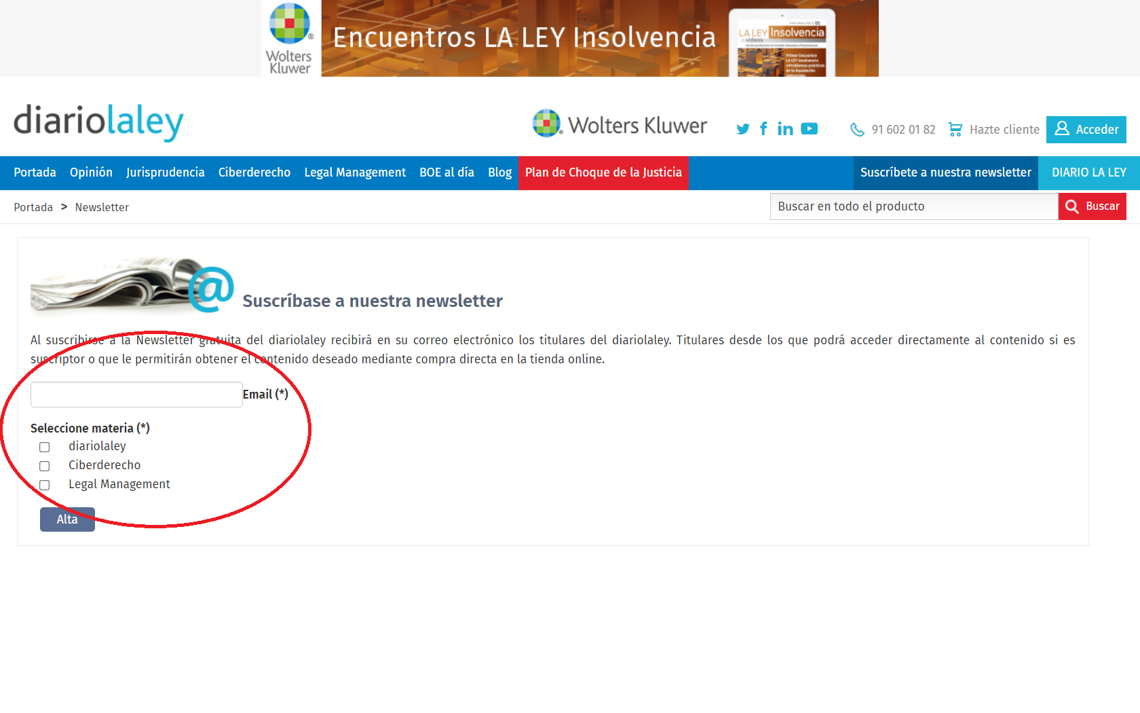Open the Encuentros LA LEY Insolvencia banner
Image resolution: width=1140 pixels, height=713 pixels.
pyautogui.click(x=570, y=38)
